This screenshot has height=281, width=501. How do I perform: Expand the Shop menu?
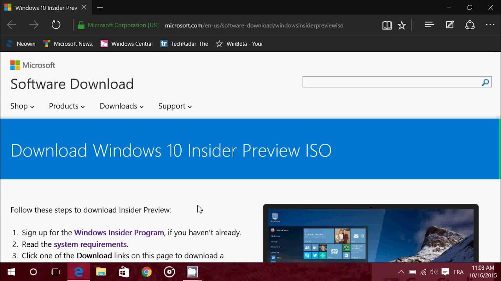click(x=22, y=106)
